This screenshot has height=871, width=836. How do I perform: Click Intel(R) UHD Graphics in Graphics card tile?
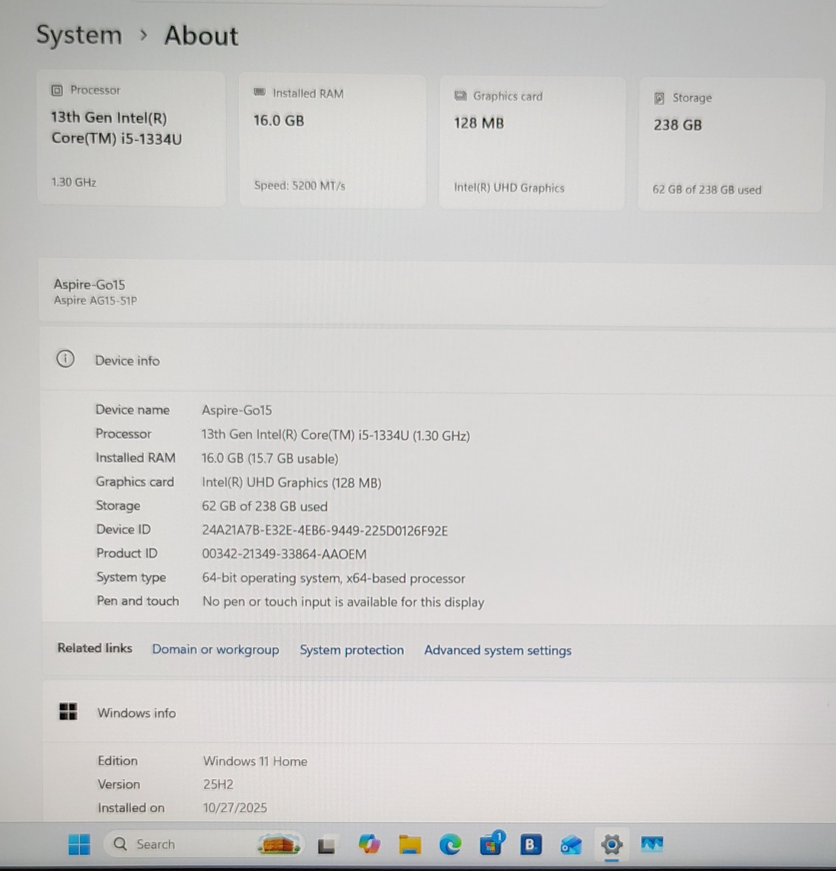pos(509,188)
